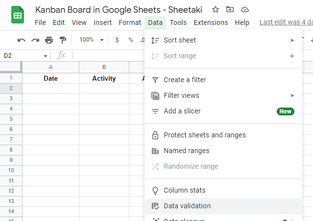Open name box dropdown arrow
313x221 pixels.
(x=46, y=56)
